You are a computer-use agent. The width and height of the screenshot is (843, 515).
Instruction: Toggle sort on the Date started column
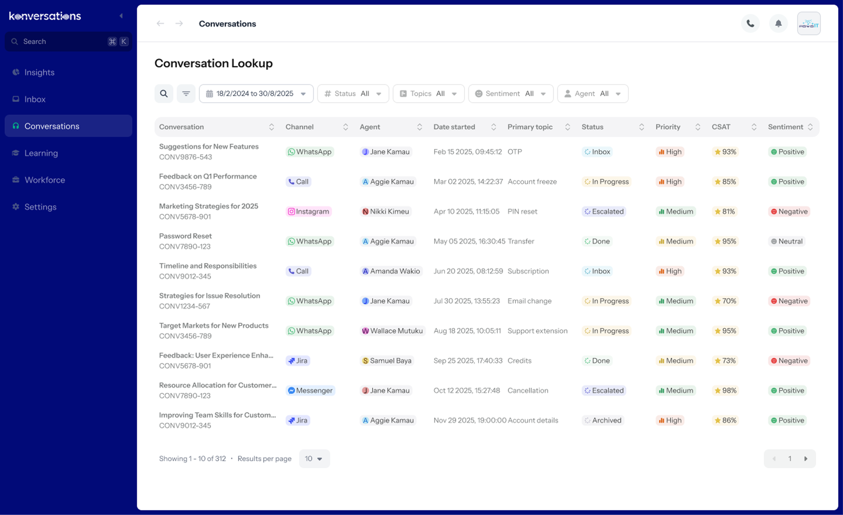(x=493, y=127)
